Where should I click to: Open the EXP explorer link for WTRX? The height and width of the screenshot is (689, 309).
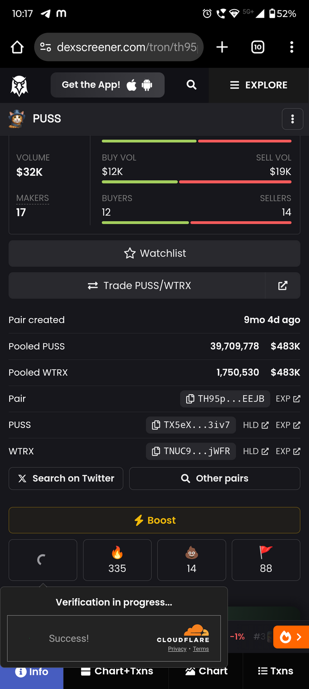click(288, 451)
